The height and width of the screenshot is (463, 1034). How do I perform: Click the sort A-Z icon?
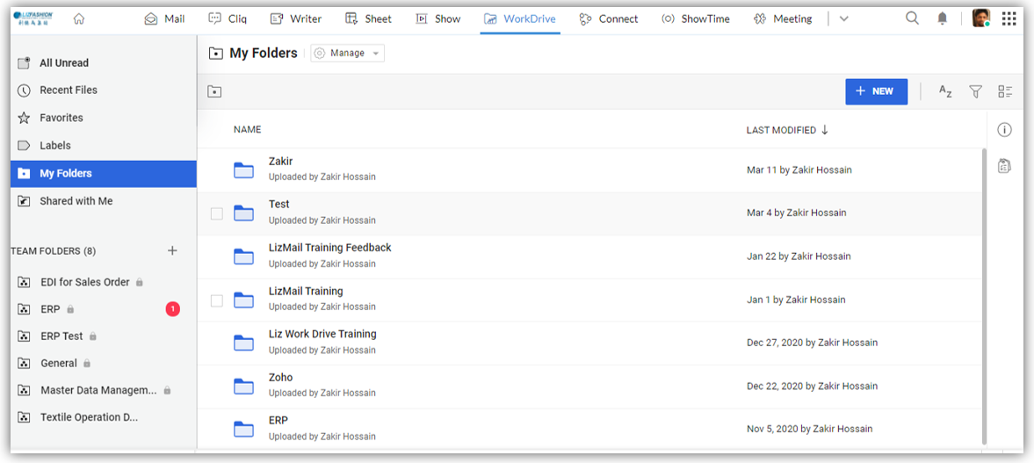945,91
